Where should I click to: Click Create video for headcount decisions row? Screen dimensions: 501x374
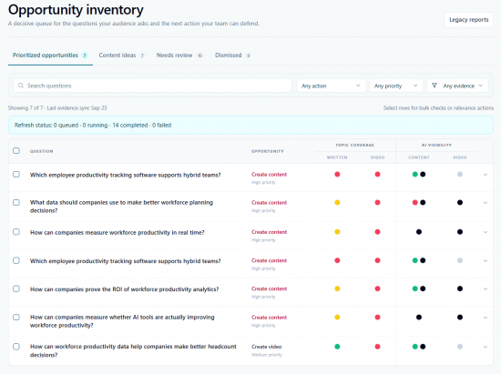(267, 347)
